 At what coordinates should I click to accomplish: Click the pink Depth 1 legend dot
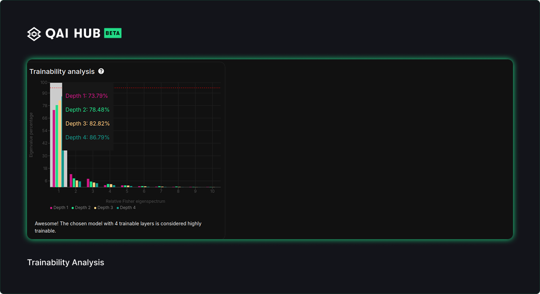pos(51,208)
